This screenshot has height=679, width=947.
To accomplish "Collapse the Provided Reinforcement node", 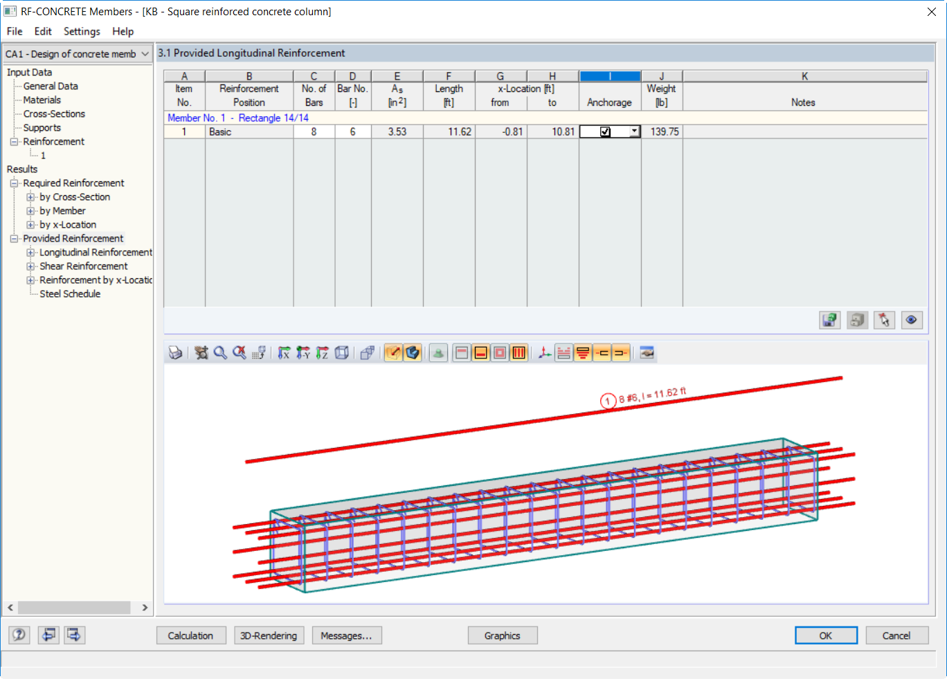I will click(x=14, y=239).
